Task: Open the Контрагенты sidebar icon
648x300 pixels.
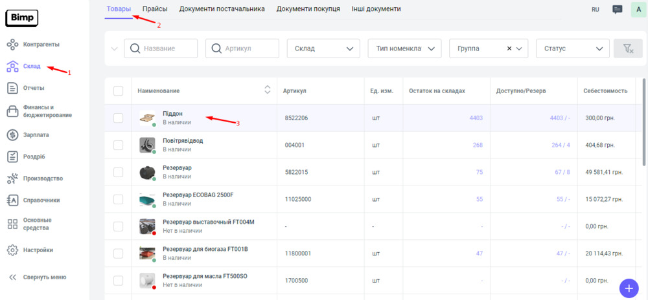Action: coord(12,45)
